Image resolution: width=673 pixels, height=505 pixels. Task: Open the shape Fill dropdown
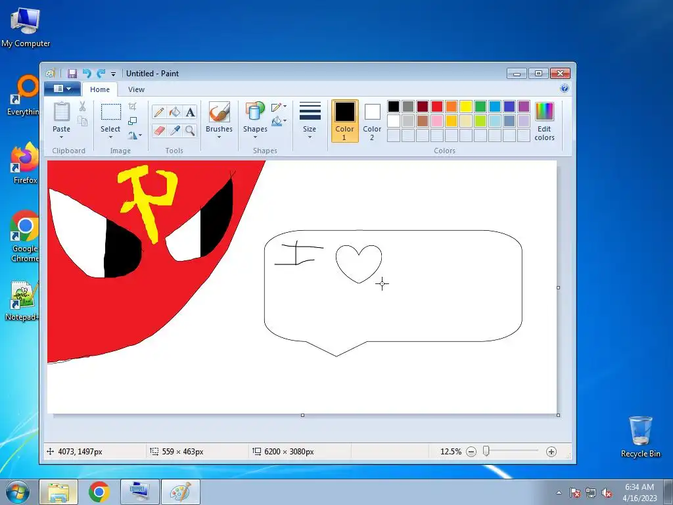pyautogui.click(x=279, y=121)
